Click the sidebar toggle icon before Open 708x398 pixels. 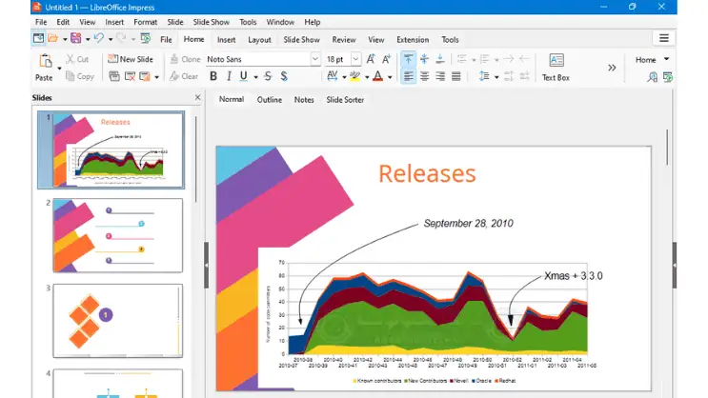[38, 38]
